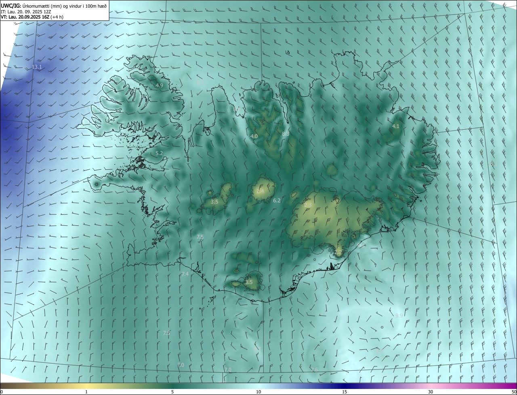The height and width of the screenshot is (395, 517).
Task: Click the 1 tick label on the scale
Action: pos(86,392)
